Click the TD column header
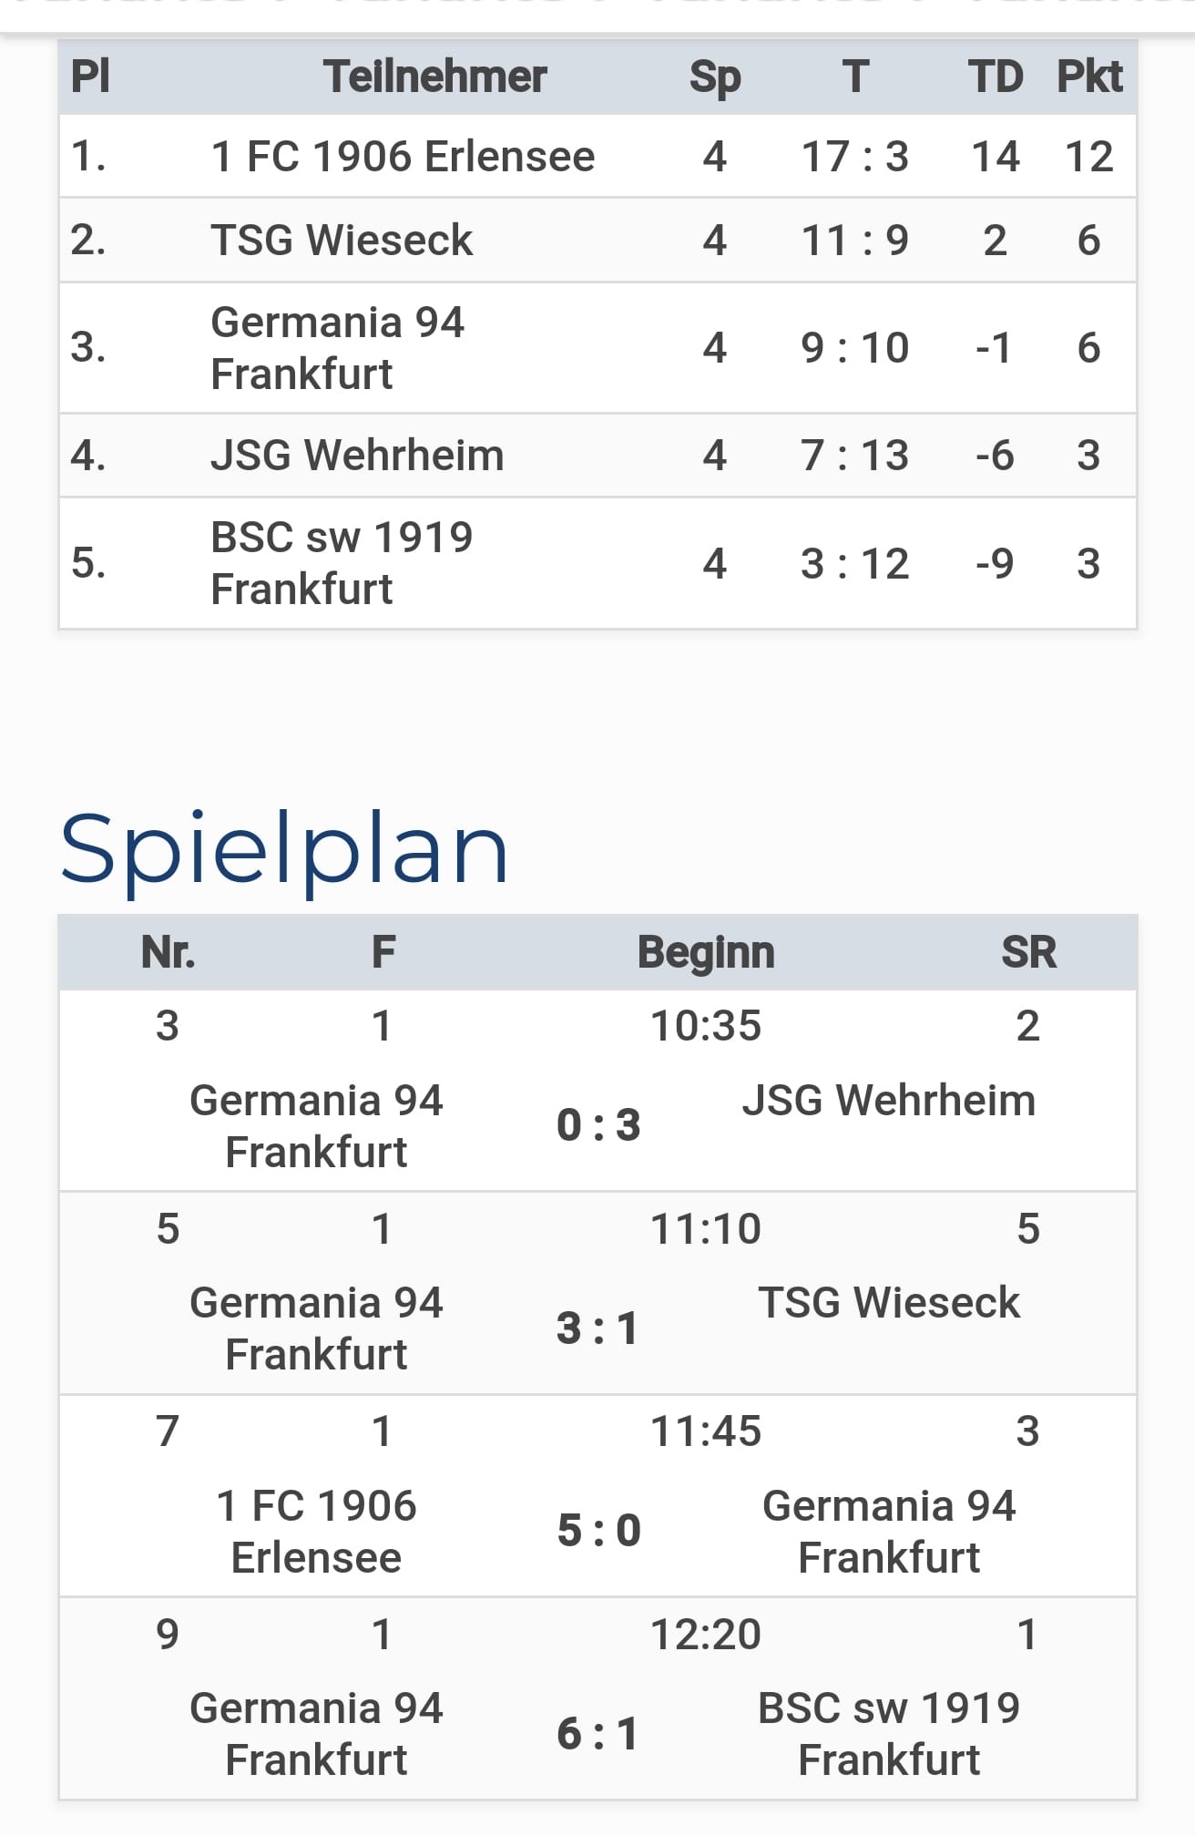 tap(996, 77)
